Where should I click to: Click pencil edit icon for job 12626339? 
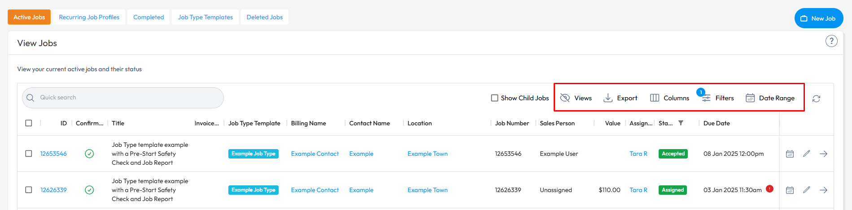coord(806,190)
